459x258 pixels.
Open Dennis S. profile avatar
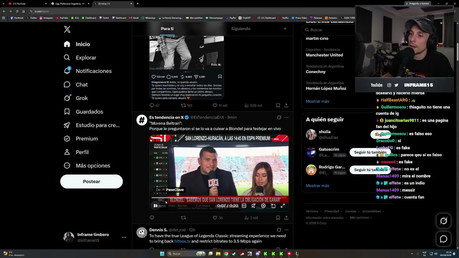pyautogui.click(x=142, y=233)
